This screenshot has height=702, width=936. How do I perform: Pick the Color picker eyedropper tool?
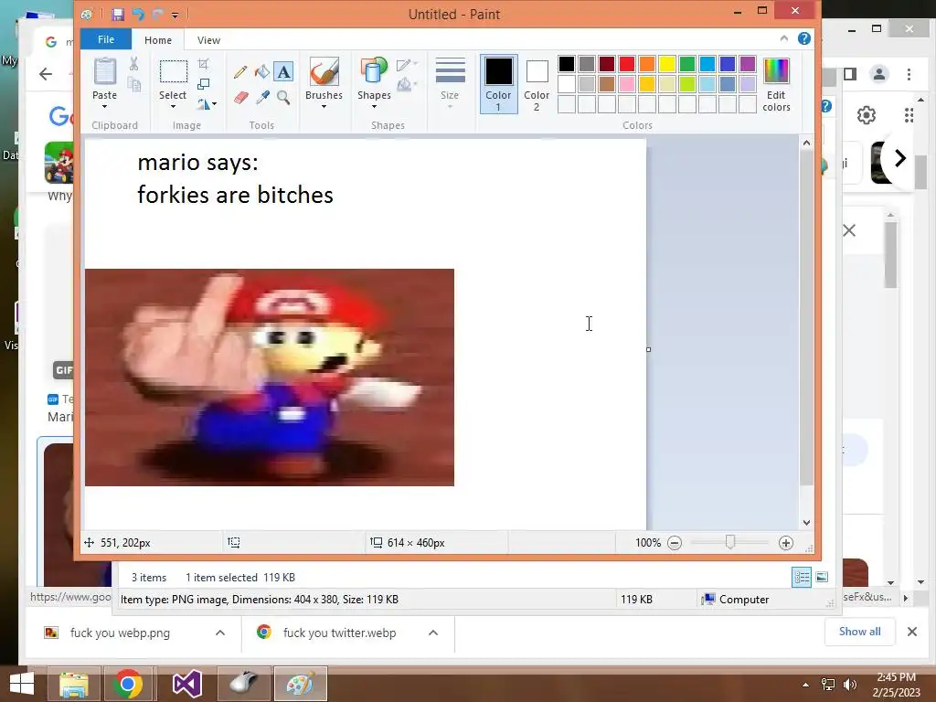tap(262, 97)
